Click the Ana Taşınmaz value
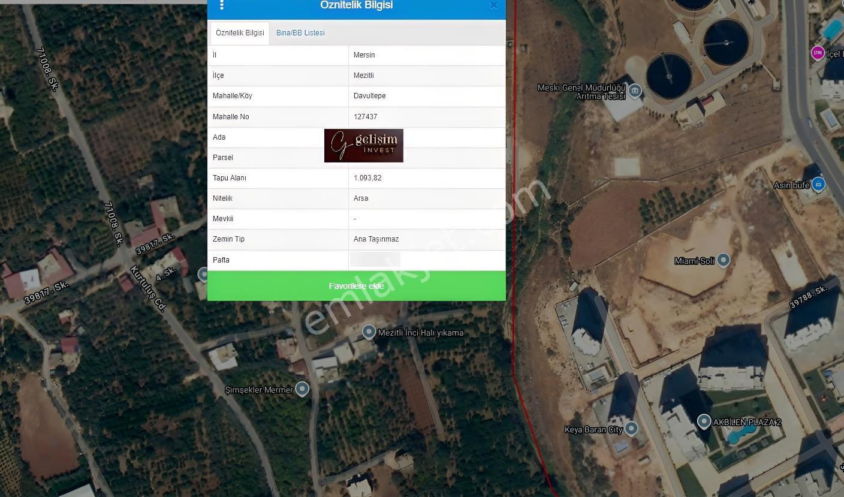844x497 pixels. point(376,239)
